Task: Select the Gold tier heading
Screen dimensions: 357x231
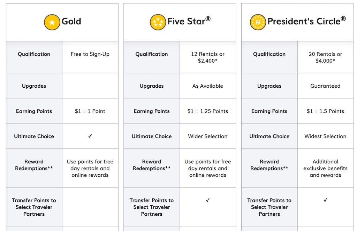Action: tap(71, 22)
